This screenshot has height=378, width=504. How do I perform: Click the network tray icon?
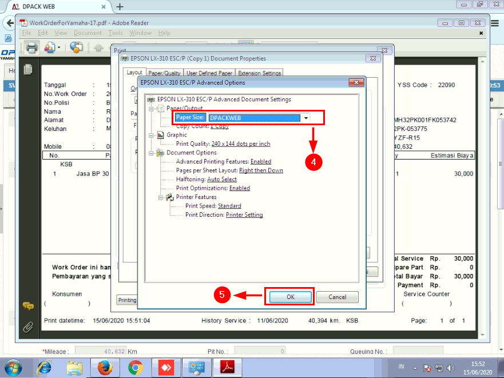439,368
